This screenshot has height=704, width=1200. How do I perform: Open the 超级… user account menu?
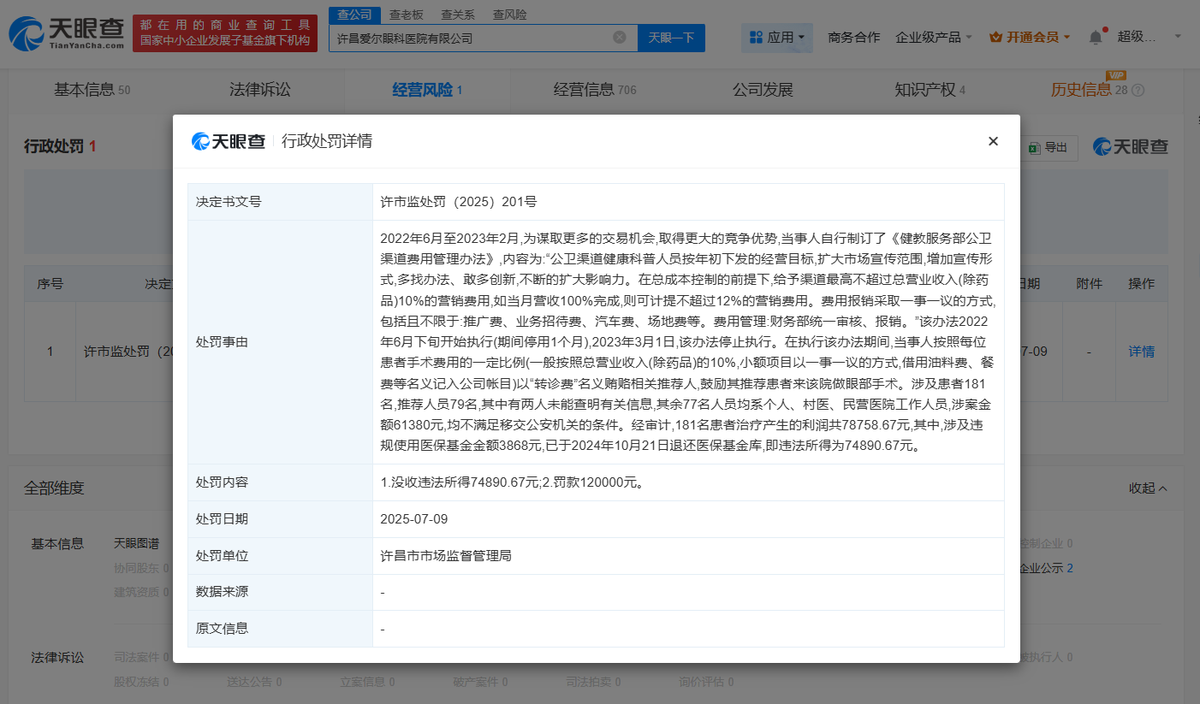click(1150, 37)
